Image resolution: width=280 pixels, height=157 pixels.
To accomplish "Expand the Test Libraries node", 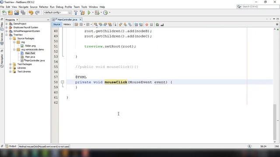I will click(x=10, y=72).
